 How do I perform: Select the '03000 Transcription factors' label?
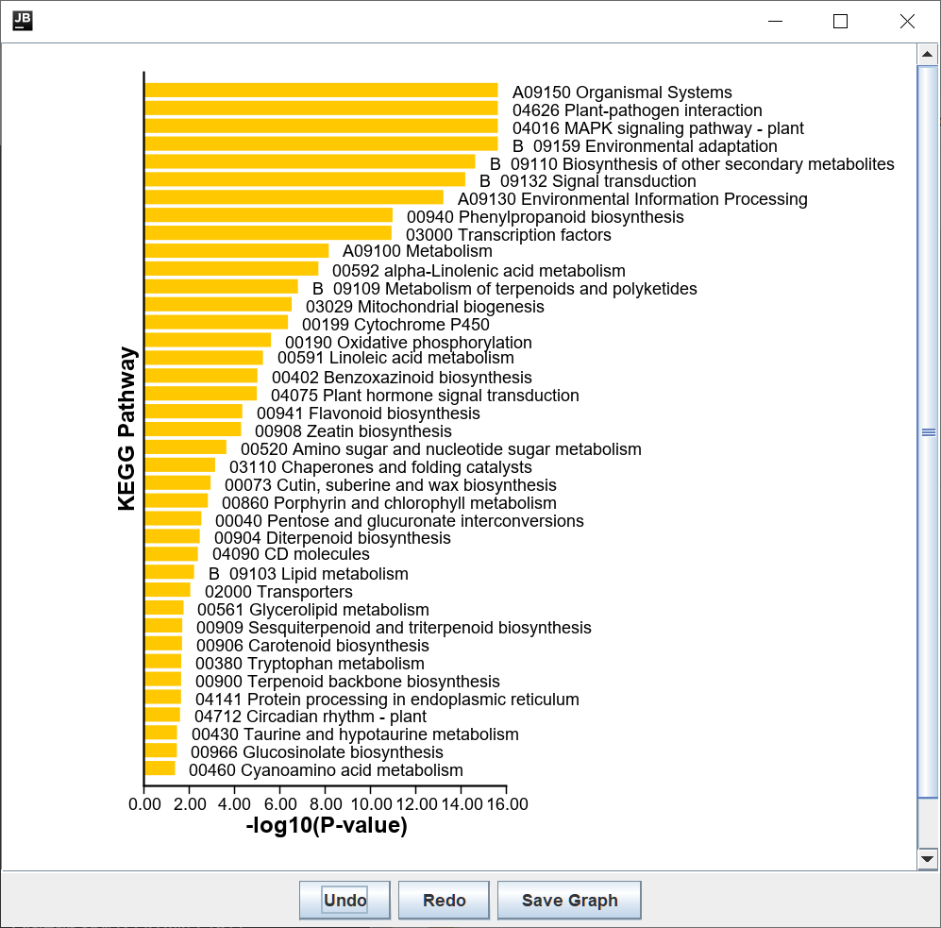[x=509, y=235]
